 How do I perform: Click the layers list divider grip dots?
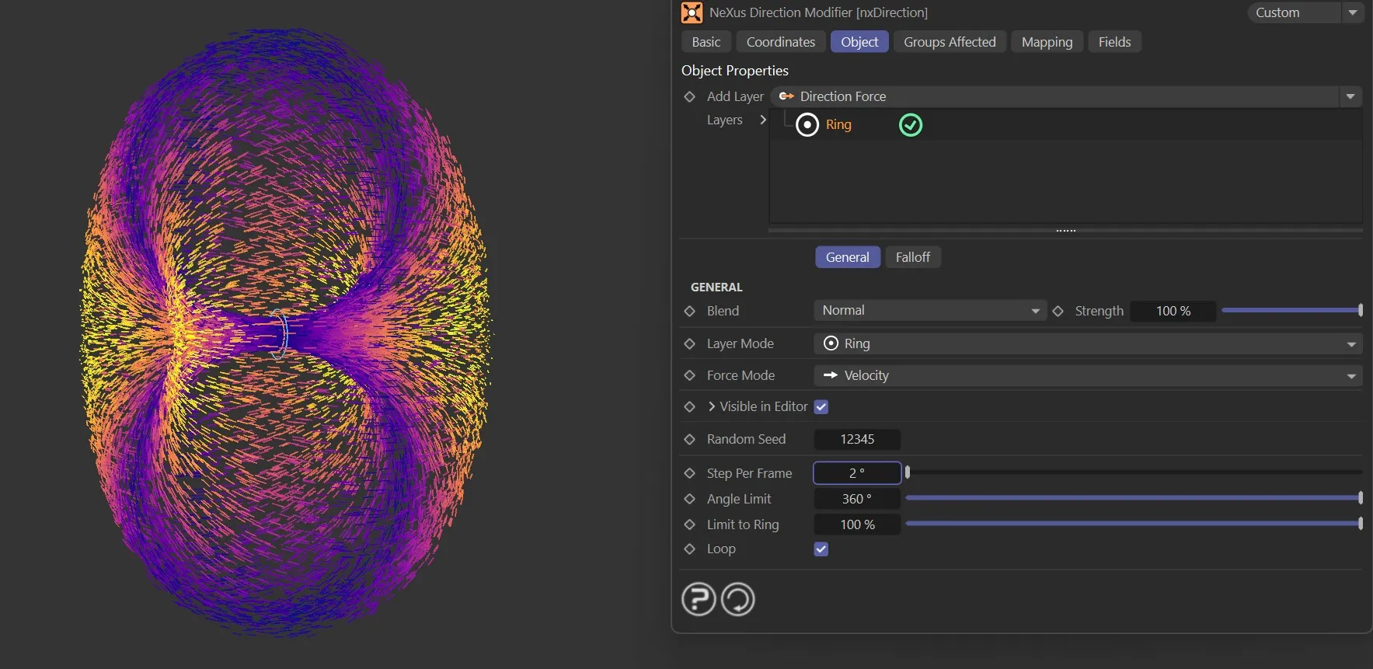point(1066,231)
